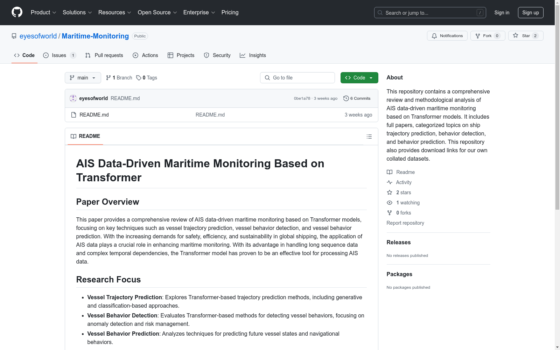Open the eyesofworld owner link
This screenshot has width=560, height=350.
(x=38, y=36)
